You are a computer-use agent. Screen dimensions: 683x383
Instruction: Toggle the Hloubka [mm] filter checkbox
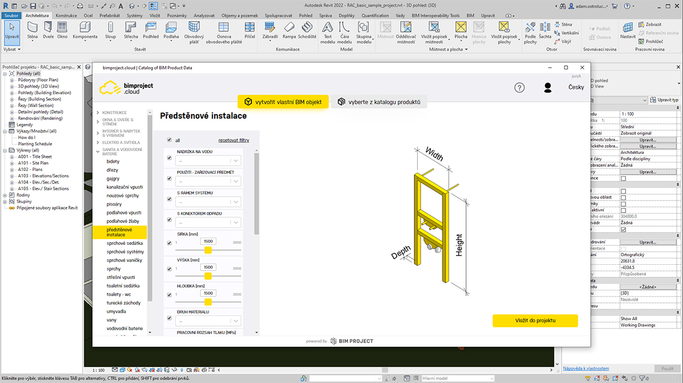[x=170, y=295]
